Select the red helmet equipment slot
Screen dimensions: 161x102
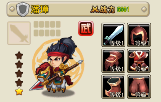coord(139,35)
